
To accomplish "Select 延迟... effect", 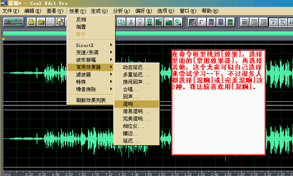I will (137, 141).
